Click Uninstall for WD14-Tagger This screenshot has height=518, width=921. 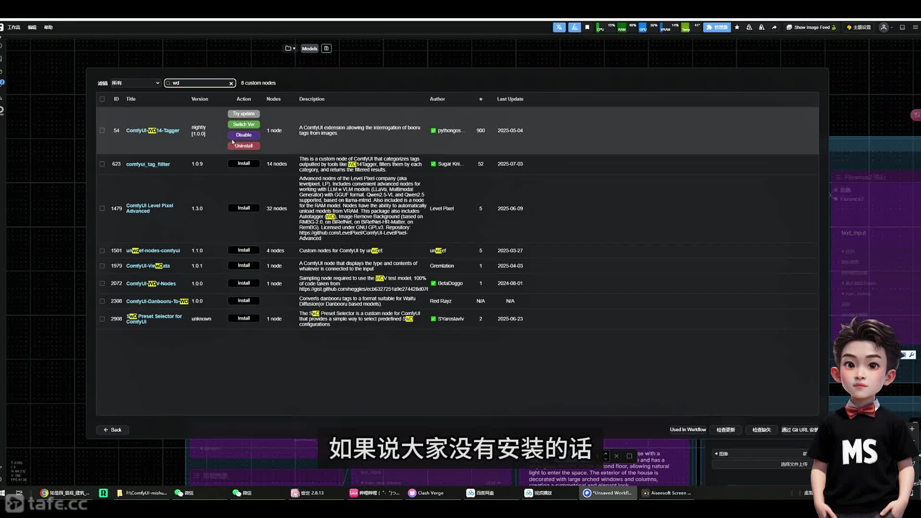244,146
